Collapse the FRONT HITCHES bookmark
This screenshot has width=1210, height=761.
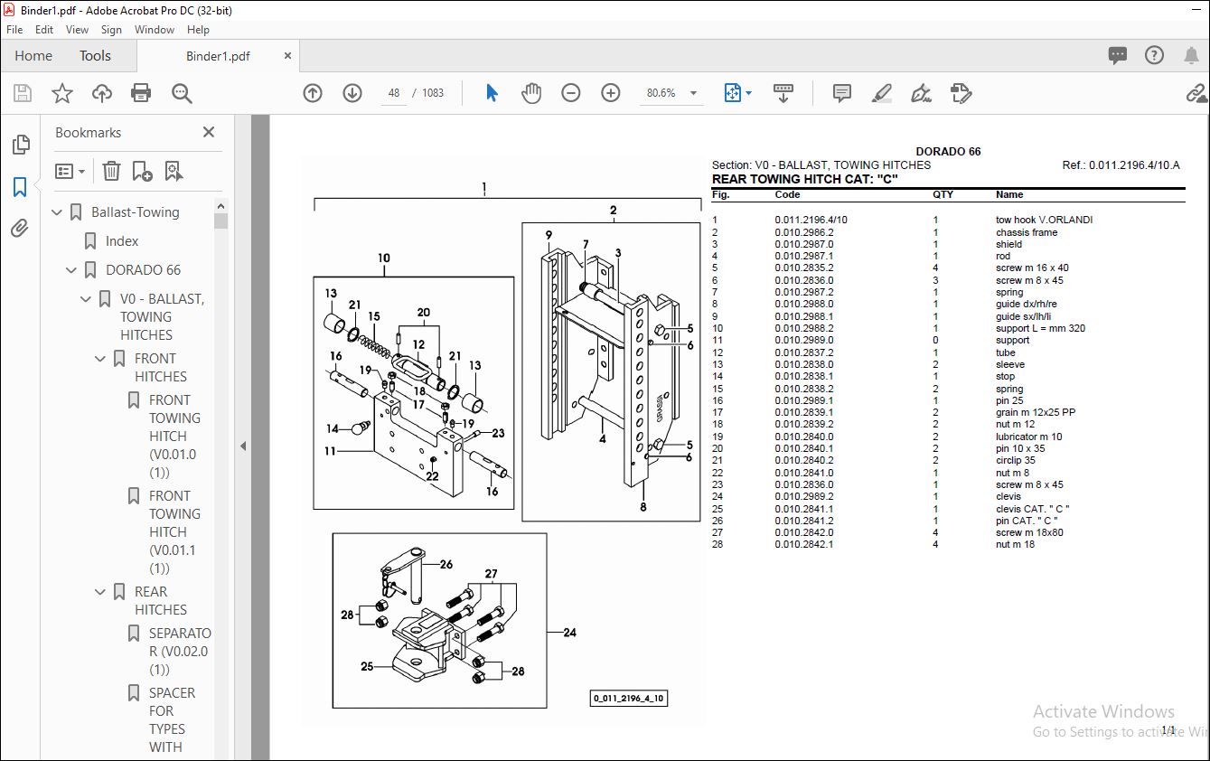point(101,359)
